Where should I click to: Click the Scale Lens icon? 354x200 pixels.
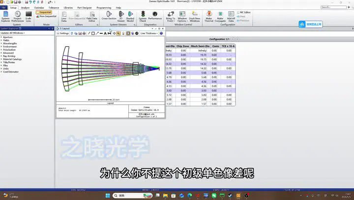pos(28,17)
